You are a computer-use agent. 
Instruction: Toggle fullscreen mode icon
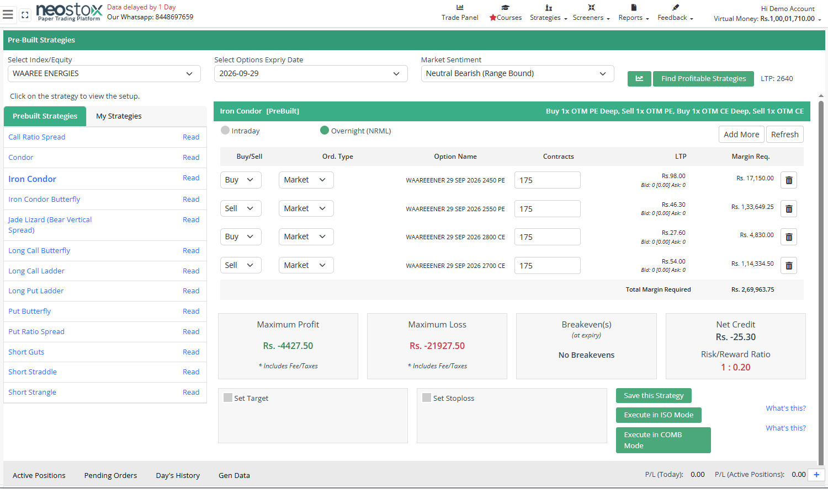(25, 15)
